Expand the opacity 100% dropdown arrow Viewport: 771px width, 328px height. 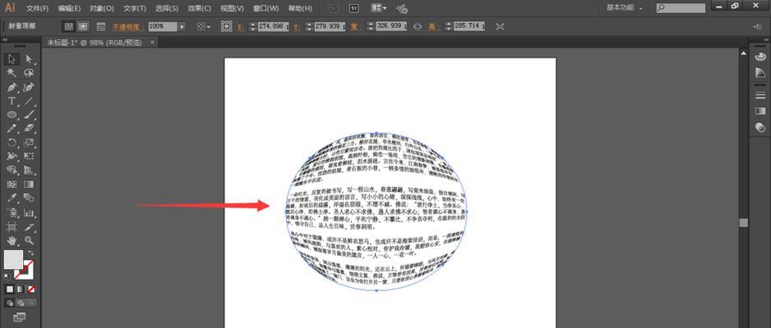point(182,26)
